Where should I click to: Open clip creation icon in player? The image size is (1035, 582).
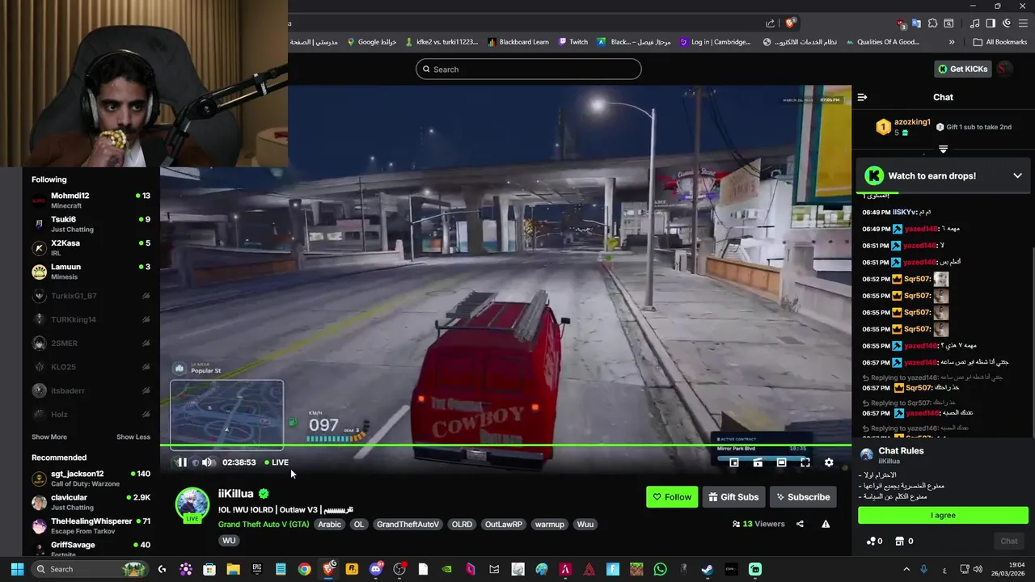tap(758, 462)
